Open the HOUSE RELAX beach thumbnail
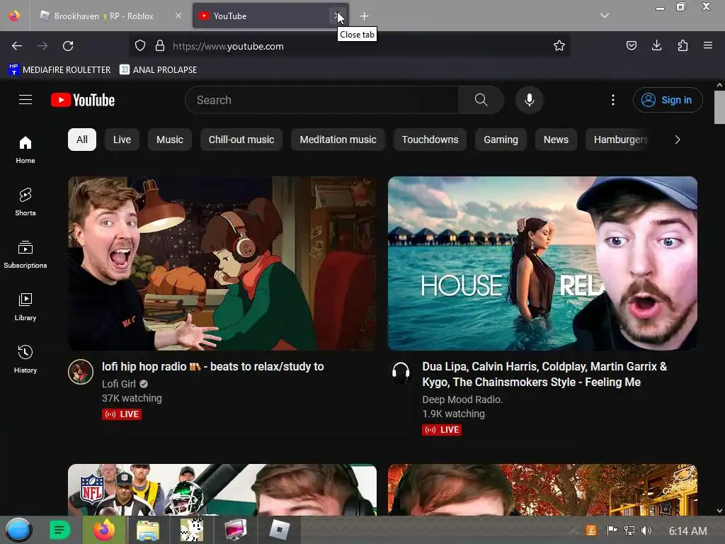 [542, 263]
